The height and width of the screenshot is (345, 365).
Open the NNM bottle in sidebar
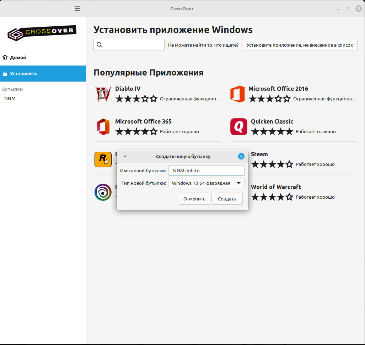click(10, 99)
